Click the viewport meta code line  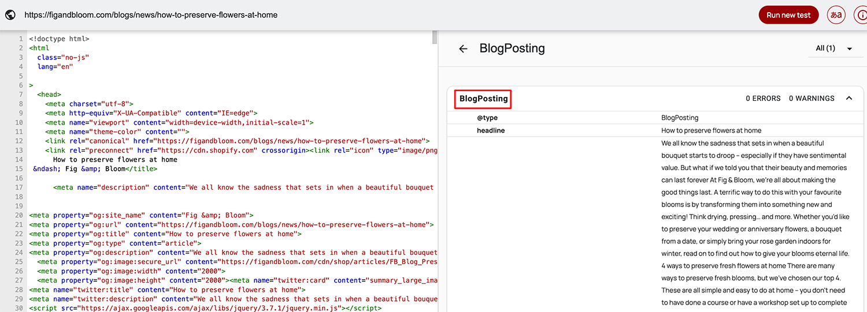coord(179,122)
